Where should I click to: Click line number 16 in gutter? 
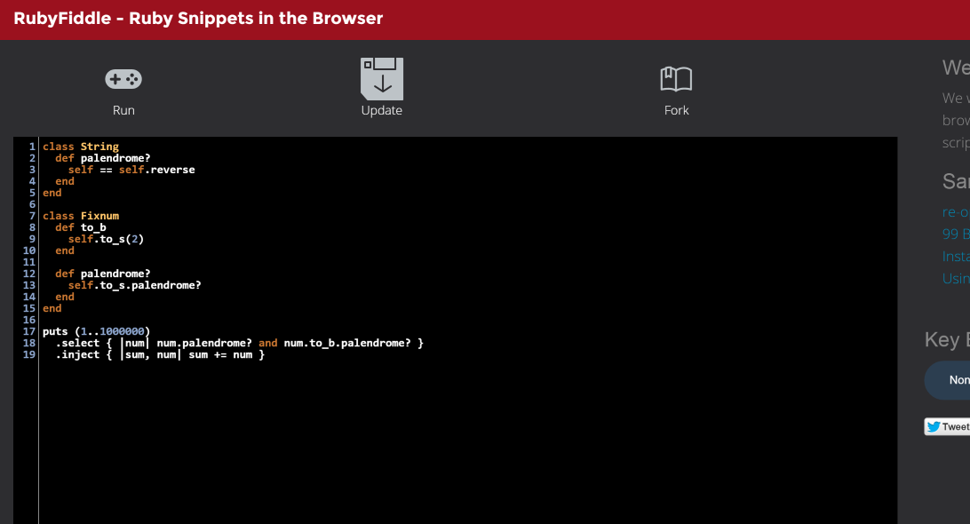tap(29, 320)
